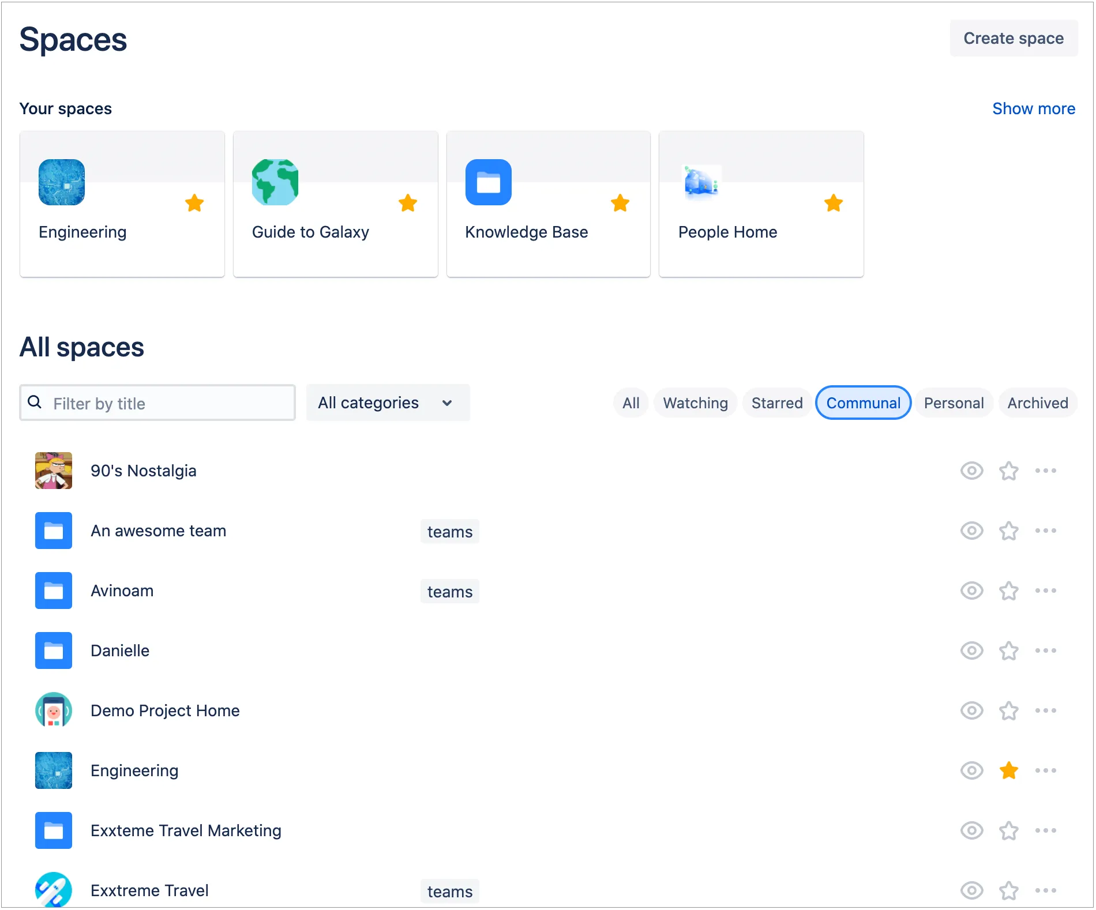Click the Demo Project Home avatar

(x=54, y=710)
